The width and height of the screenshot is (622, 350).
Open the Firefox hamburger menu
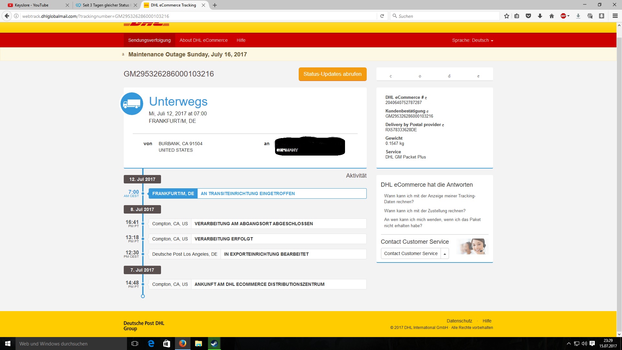coord(615,16)
